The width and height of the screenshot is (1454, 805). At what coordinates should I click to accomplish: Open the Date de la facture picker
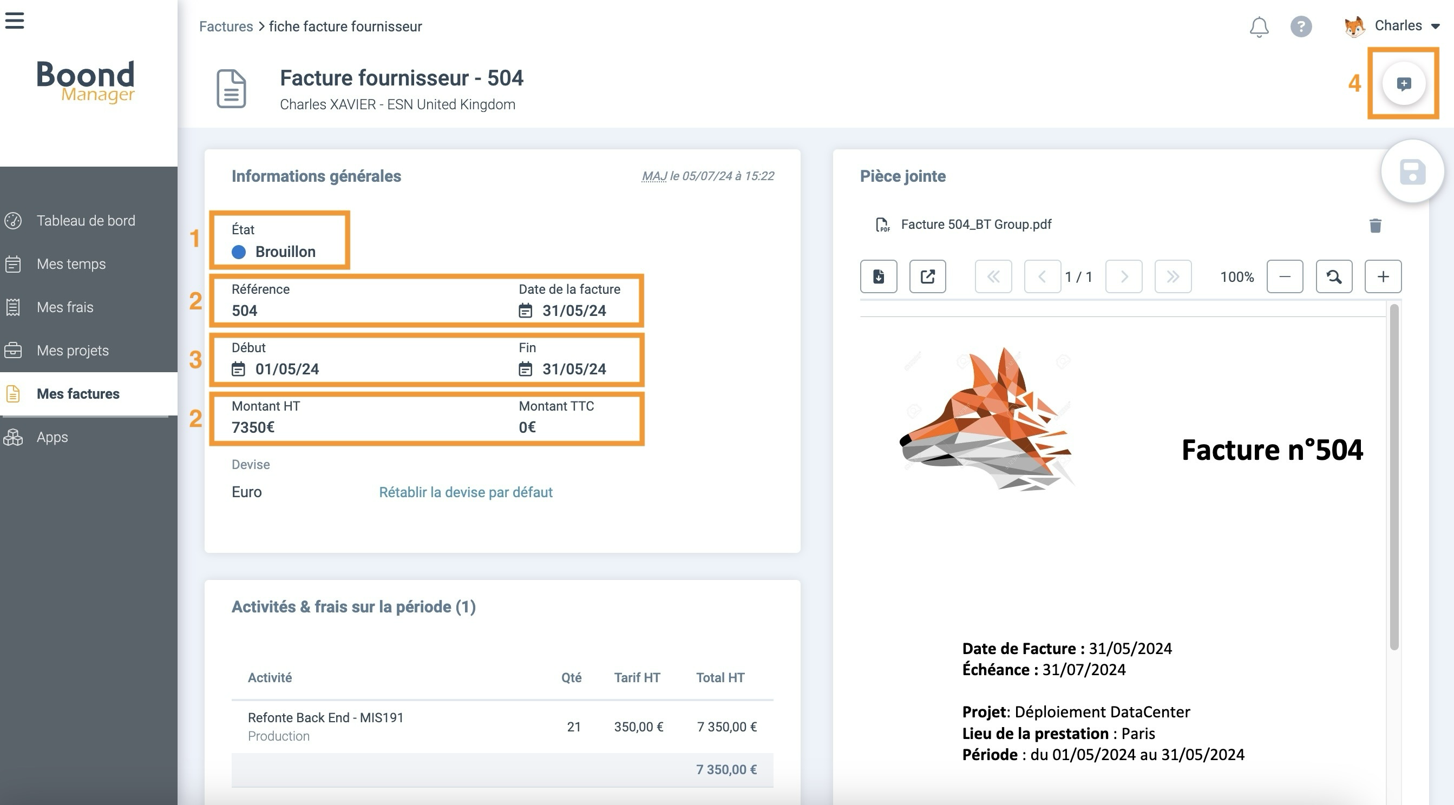(x=573, y=311)
